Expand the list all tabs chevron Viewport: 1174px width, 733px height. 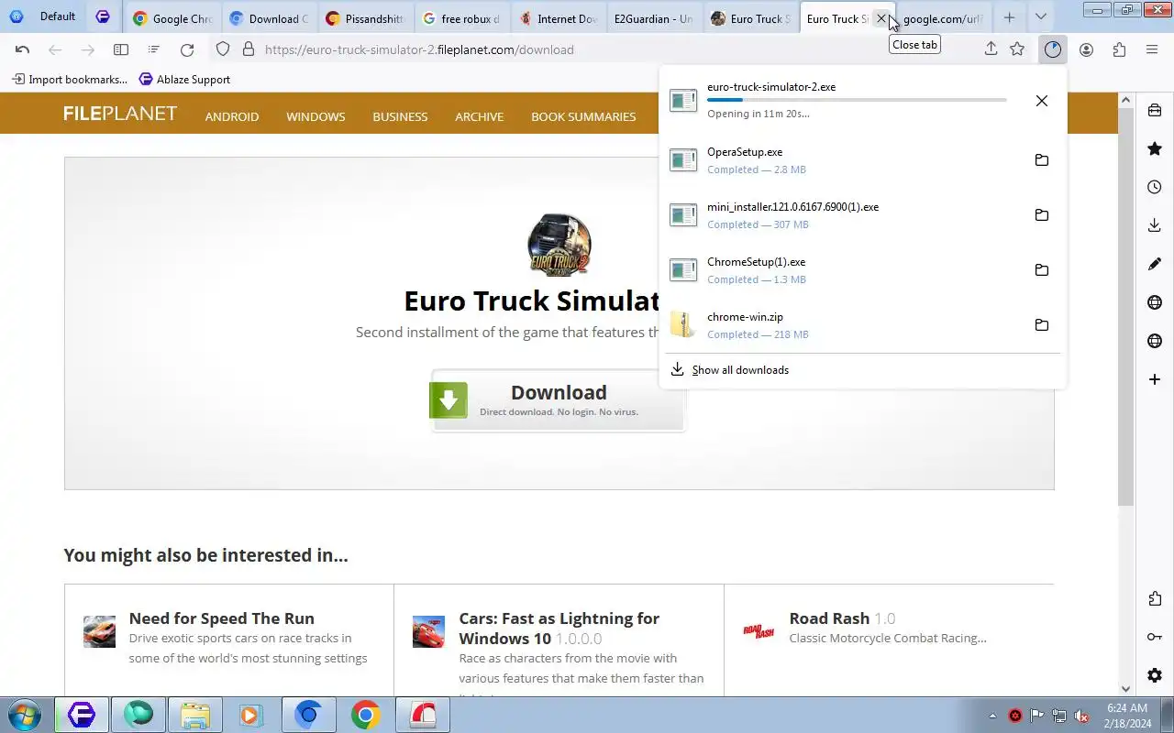1040,17
